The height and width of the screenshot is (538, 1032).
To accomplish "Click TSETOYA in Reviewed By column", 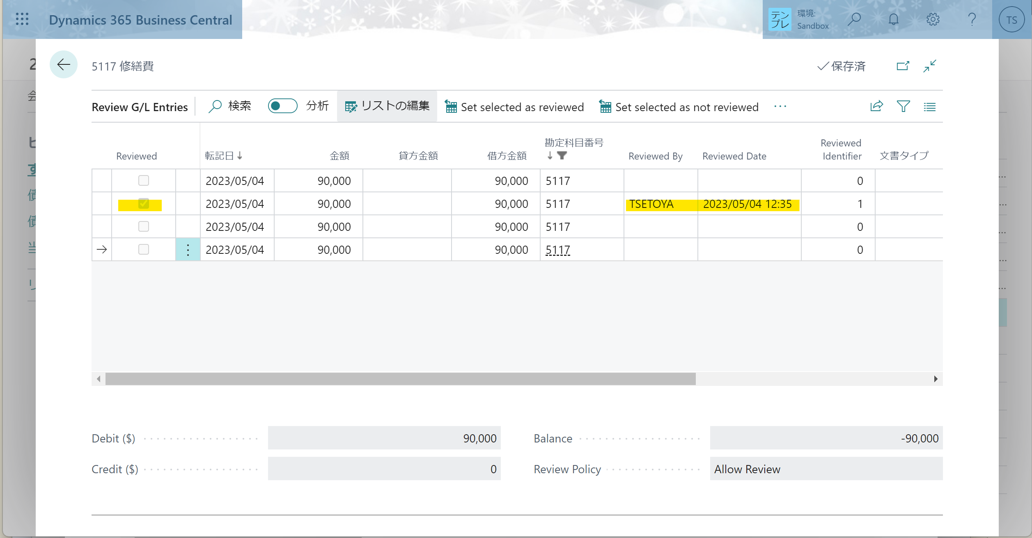I will pos(651,204).
